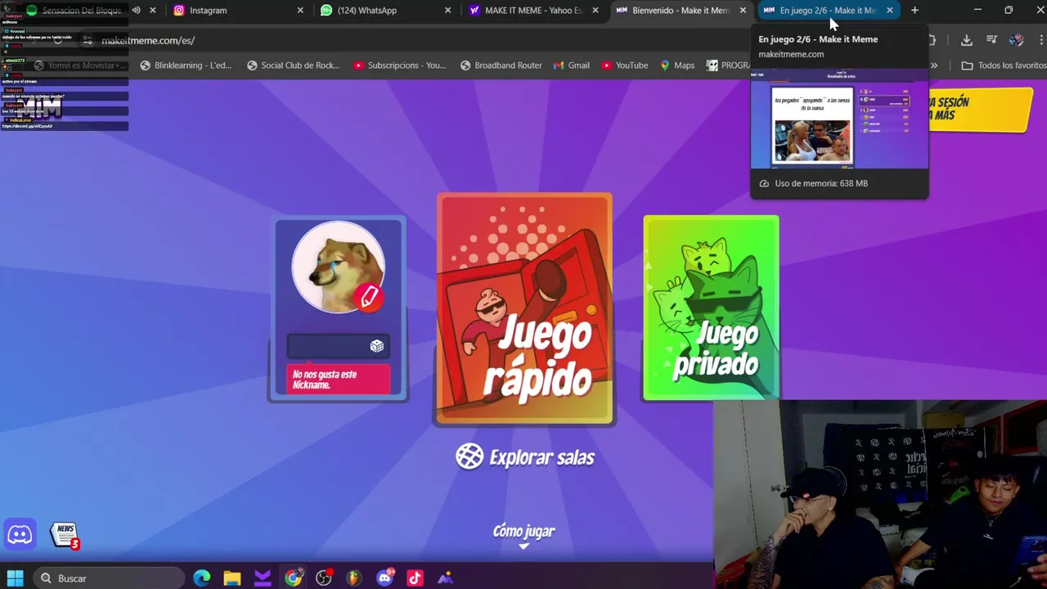Open Gmail bookmark
This screenshot has width=1047, height=589.
(x=572, y=65)
